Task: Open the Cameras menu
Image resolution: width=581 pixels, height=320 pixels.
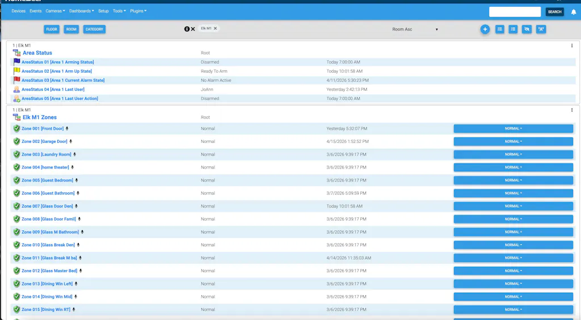Action: tap(55, 11)
